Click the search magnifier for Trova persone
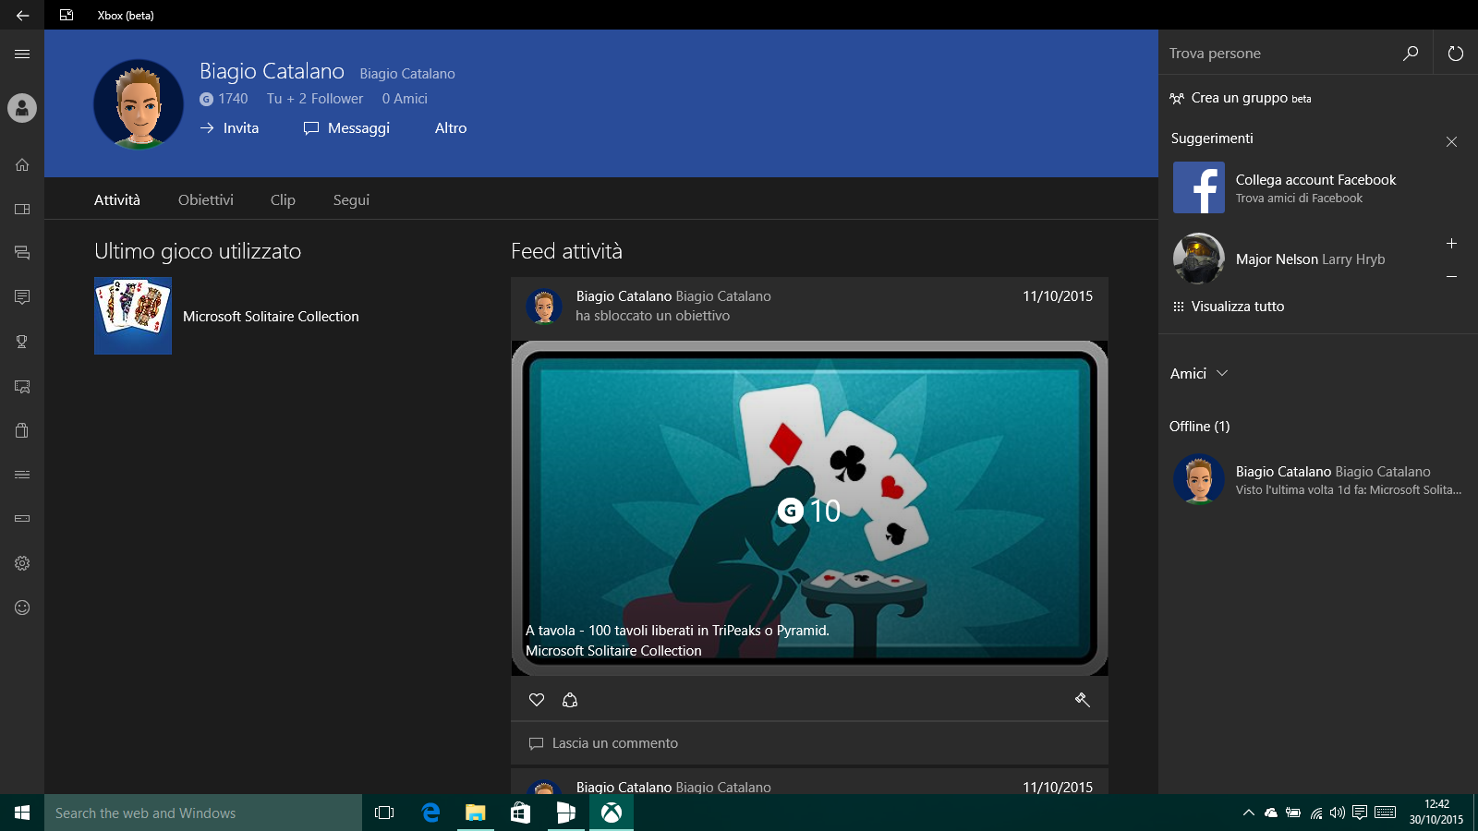 1411,53
